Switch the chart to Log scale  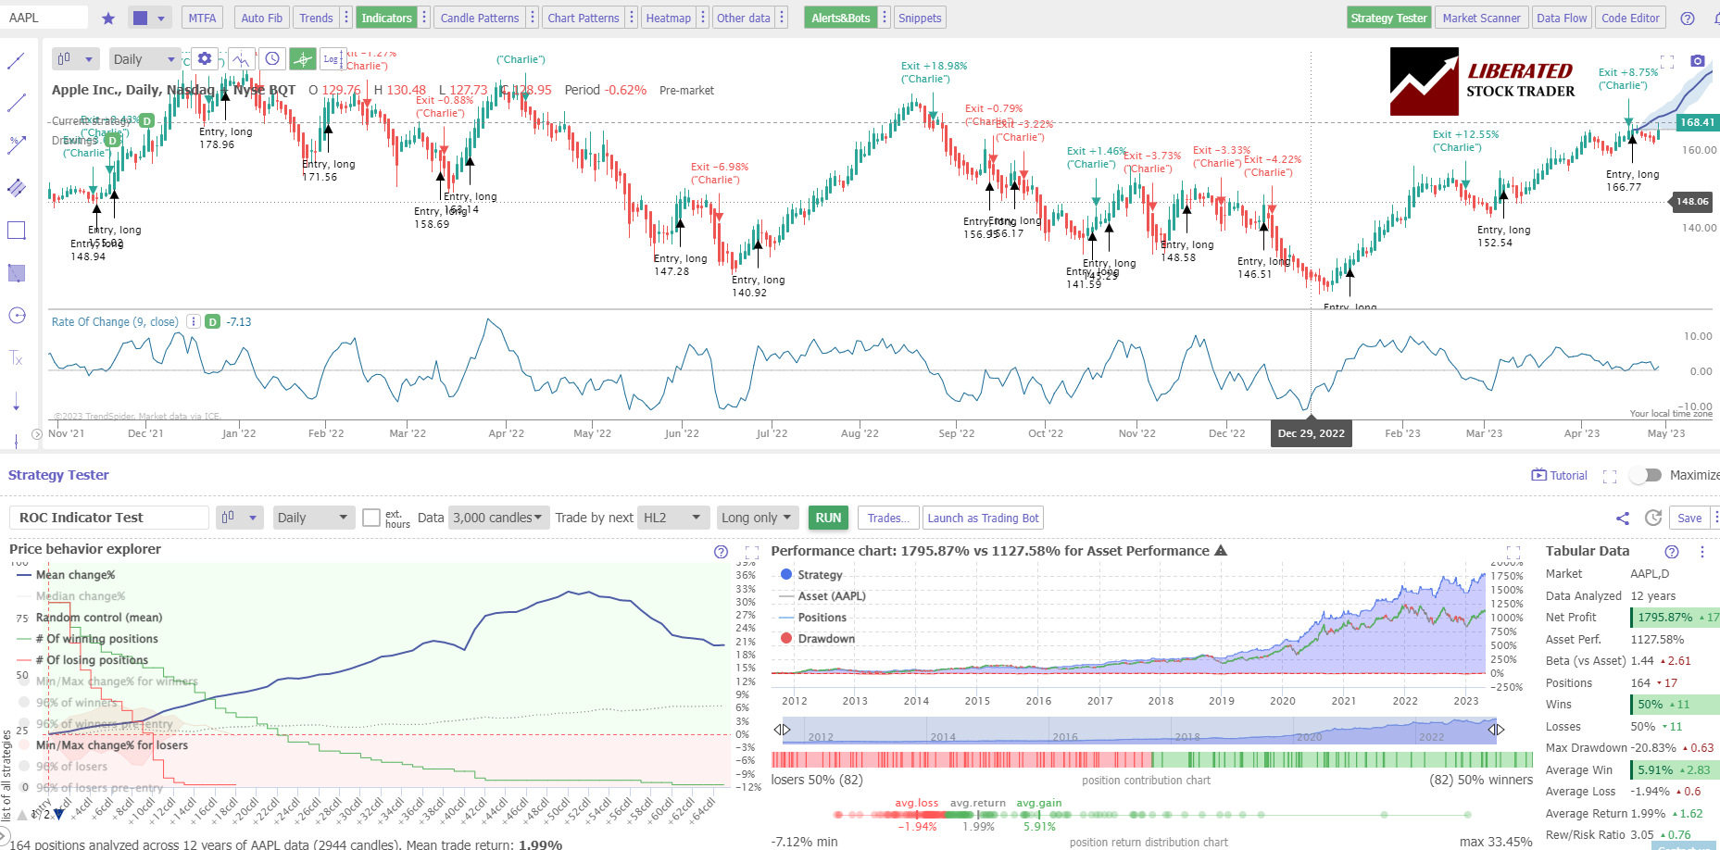coord(332,58)
